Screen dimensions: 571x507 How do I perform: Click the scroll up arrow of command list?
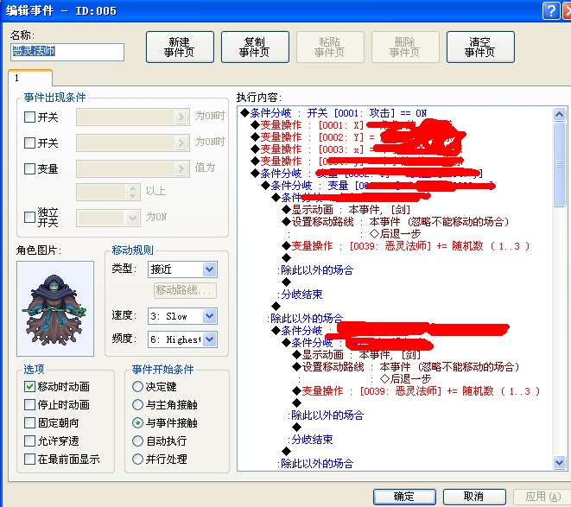(x=560, y=114)
